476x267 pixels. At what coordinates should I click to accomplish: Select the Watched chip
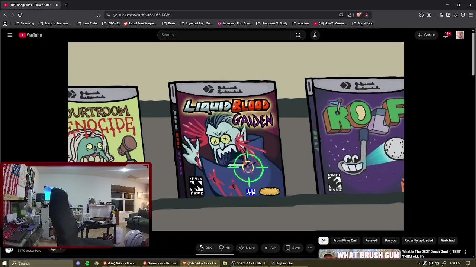point(448,240)
